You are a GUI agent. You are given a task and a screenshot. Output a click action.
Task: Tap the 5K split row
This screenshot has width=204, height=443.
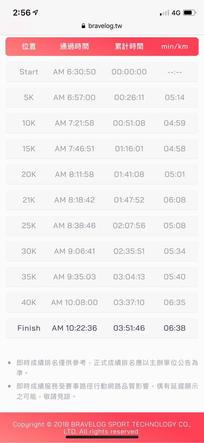coord(102,97)
